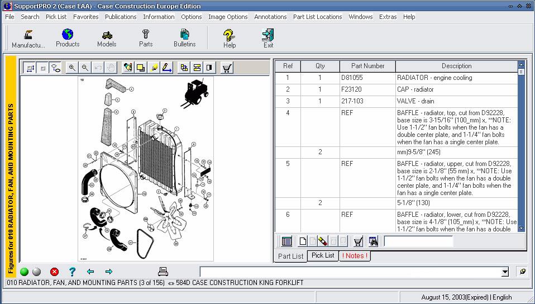This screenshot has height=304, width=535.
Task: Click the Qty column header
Action: point(320,66)
